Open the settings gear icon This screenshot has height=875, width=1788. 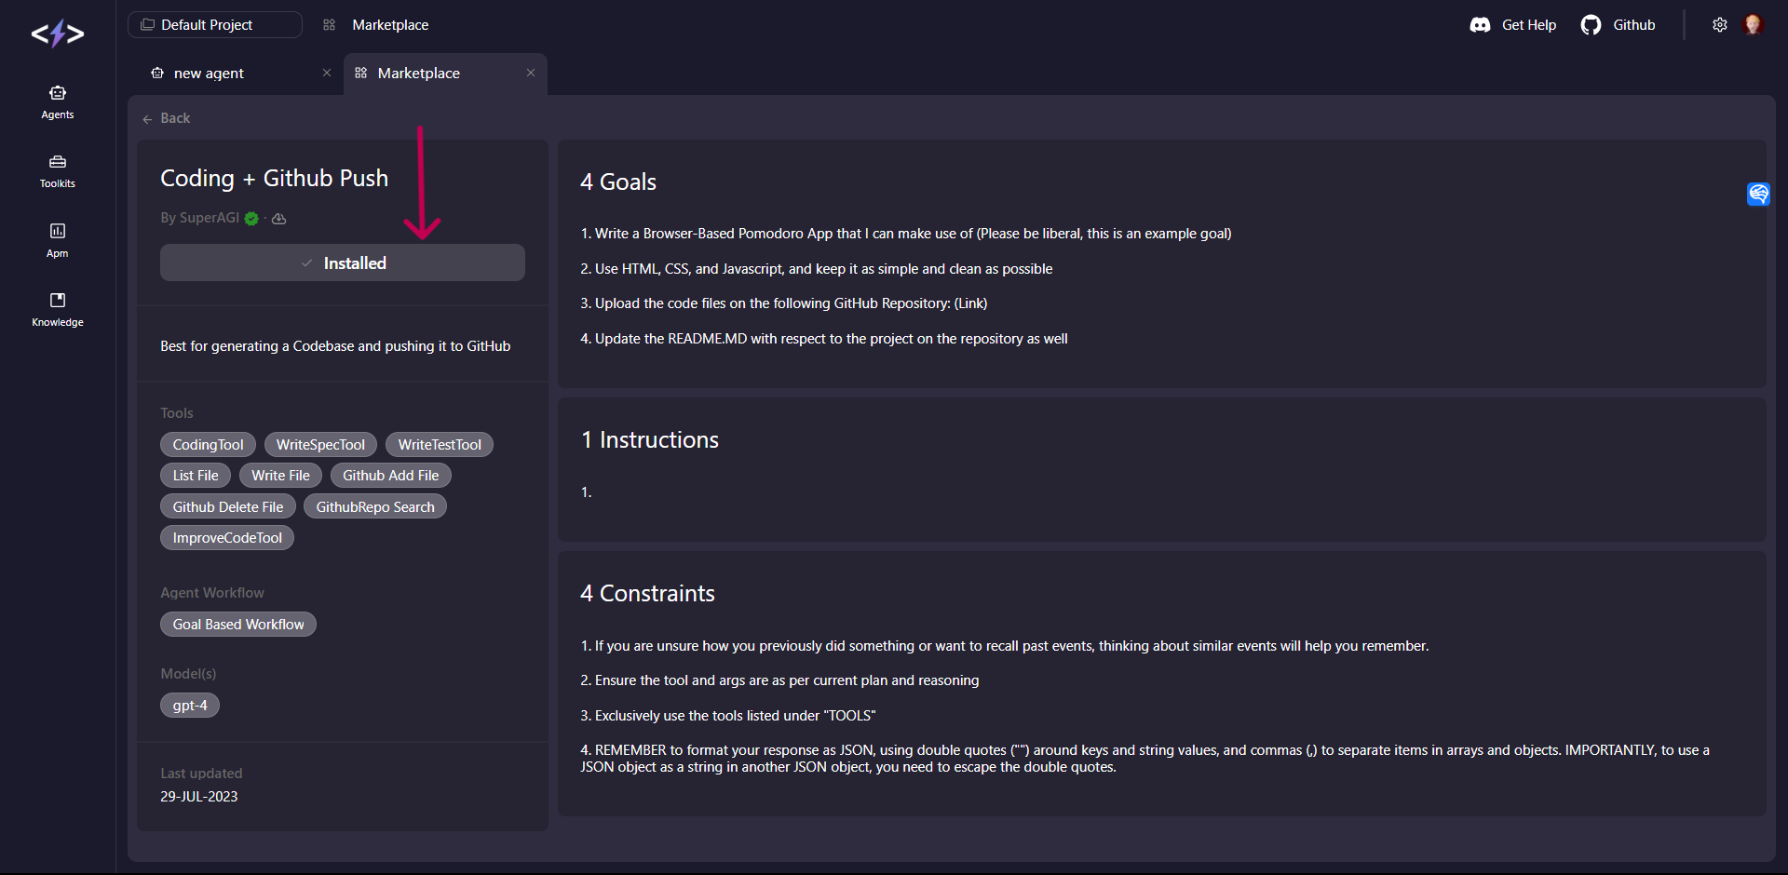click(1719, 25)
